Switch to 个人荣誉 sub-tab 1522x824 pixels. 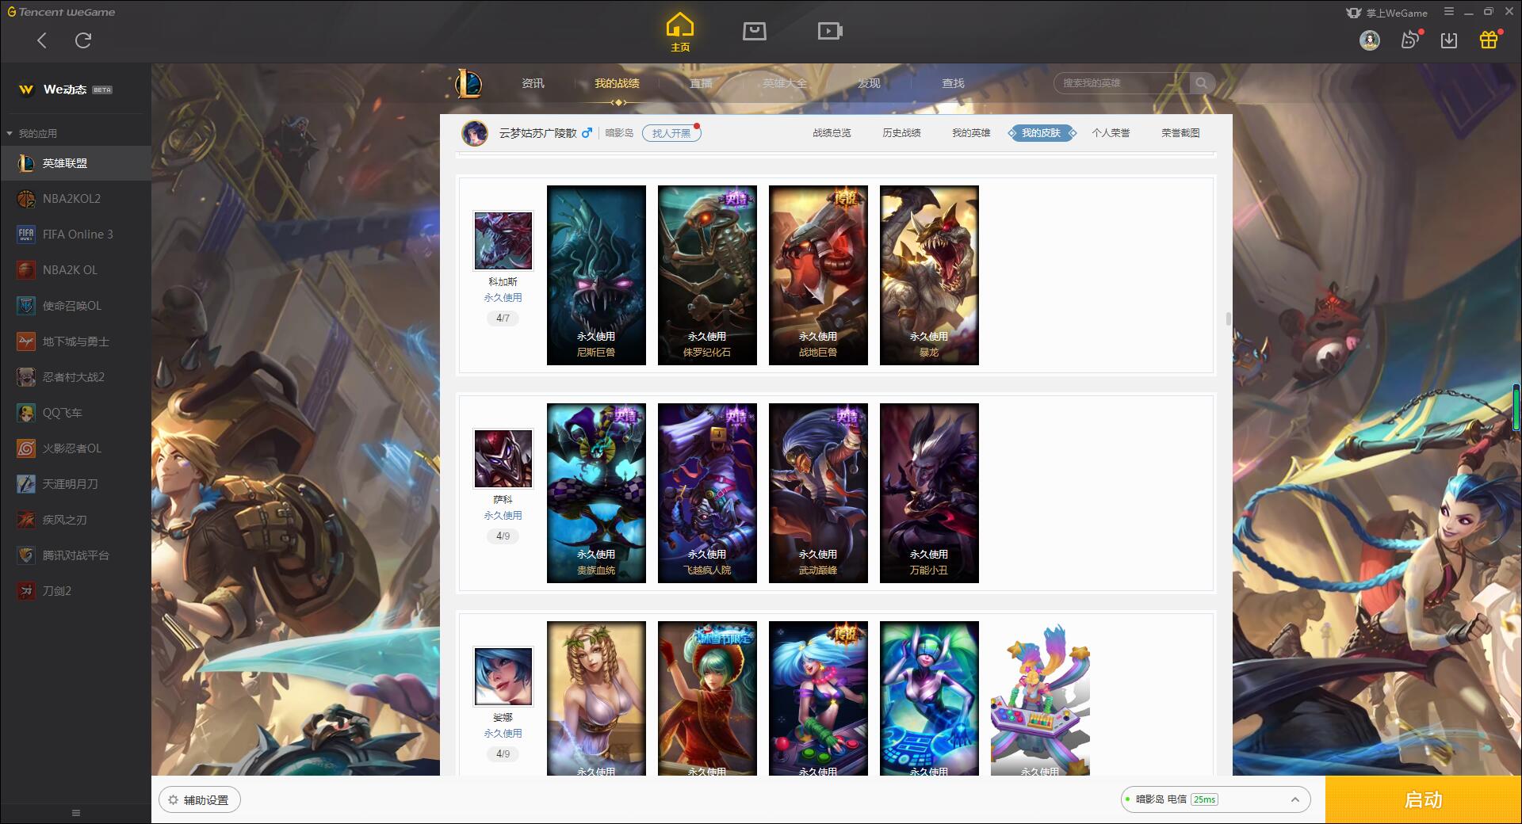pyautogui.click(x=1111, y=133)
